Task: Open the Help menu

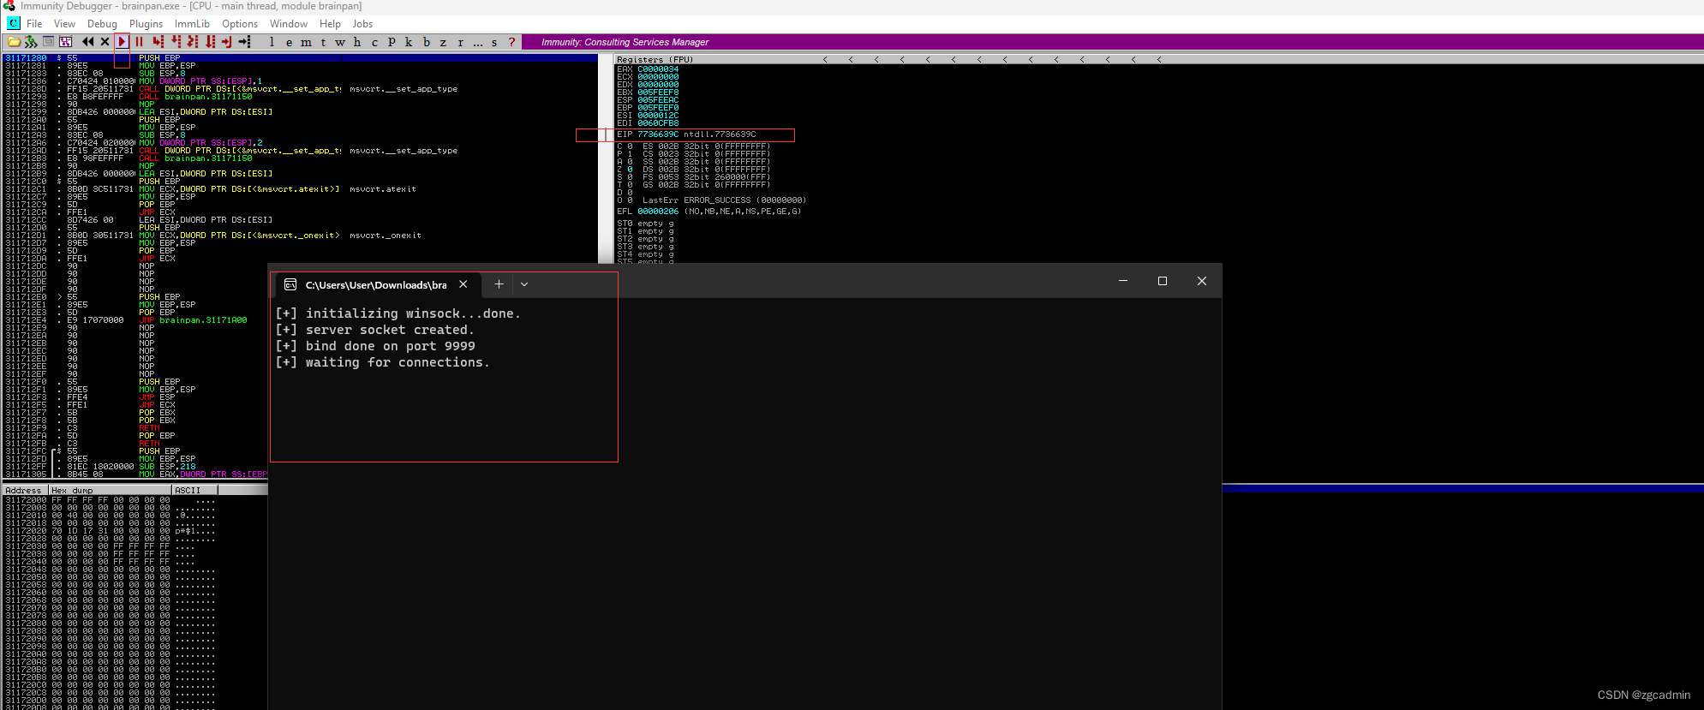Action: [330, 24]
